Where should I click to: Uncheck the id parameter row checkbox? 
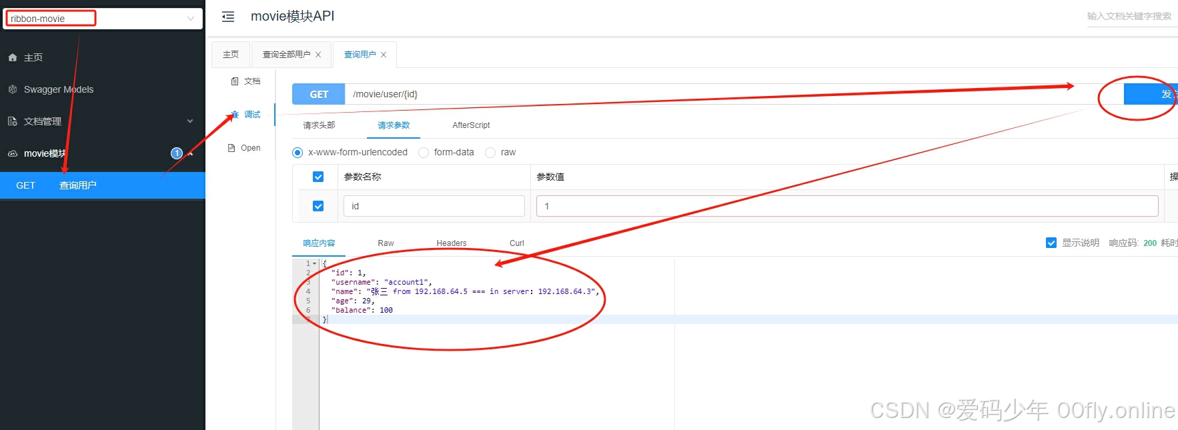318,206
